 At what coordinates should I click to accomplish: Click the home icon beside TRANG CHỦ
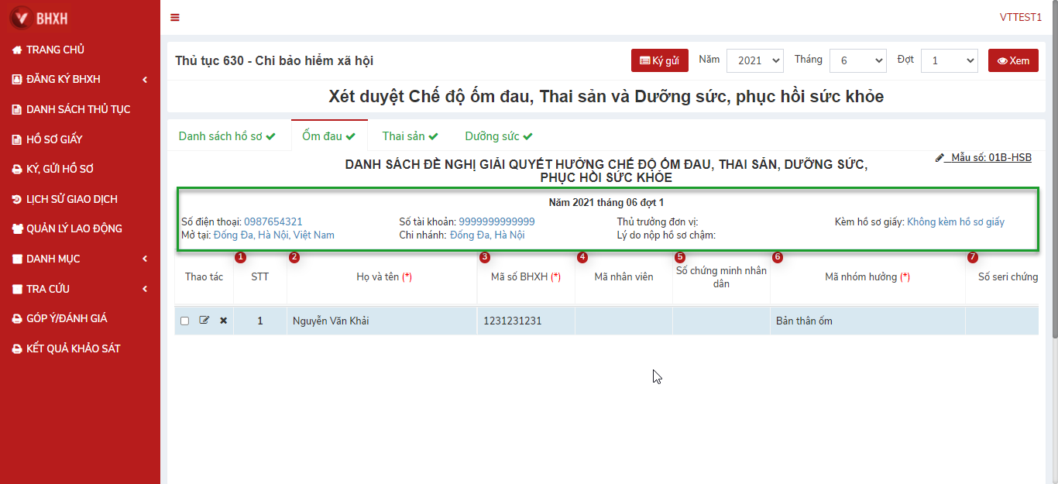coord(17,50)
